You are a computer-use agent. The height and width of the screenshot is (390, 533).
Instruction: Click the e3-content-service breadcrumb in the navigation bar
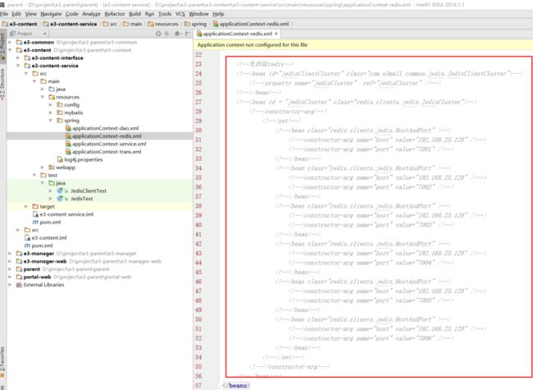[x=70, y=24]
